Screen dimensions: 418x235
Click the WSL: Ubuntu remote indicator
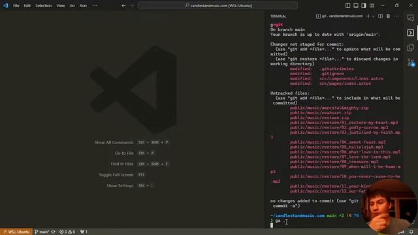pos(16,232)
